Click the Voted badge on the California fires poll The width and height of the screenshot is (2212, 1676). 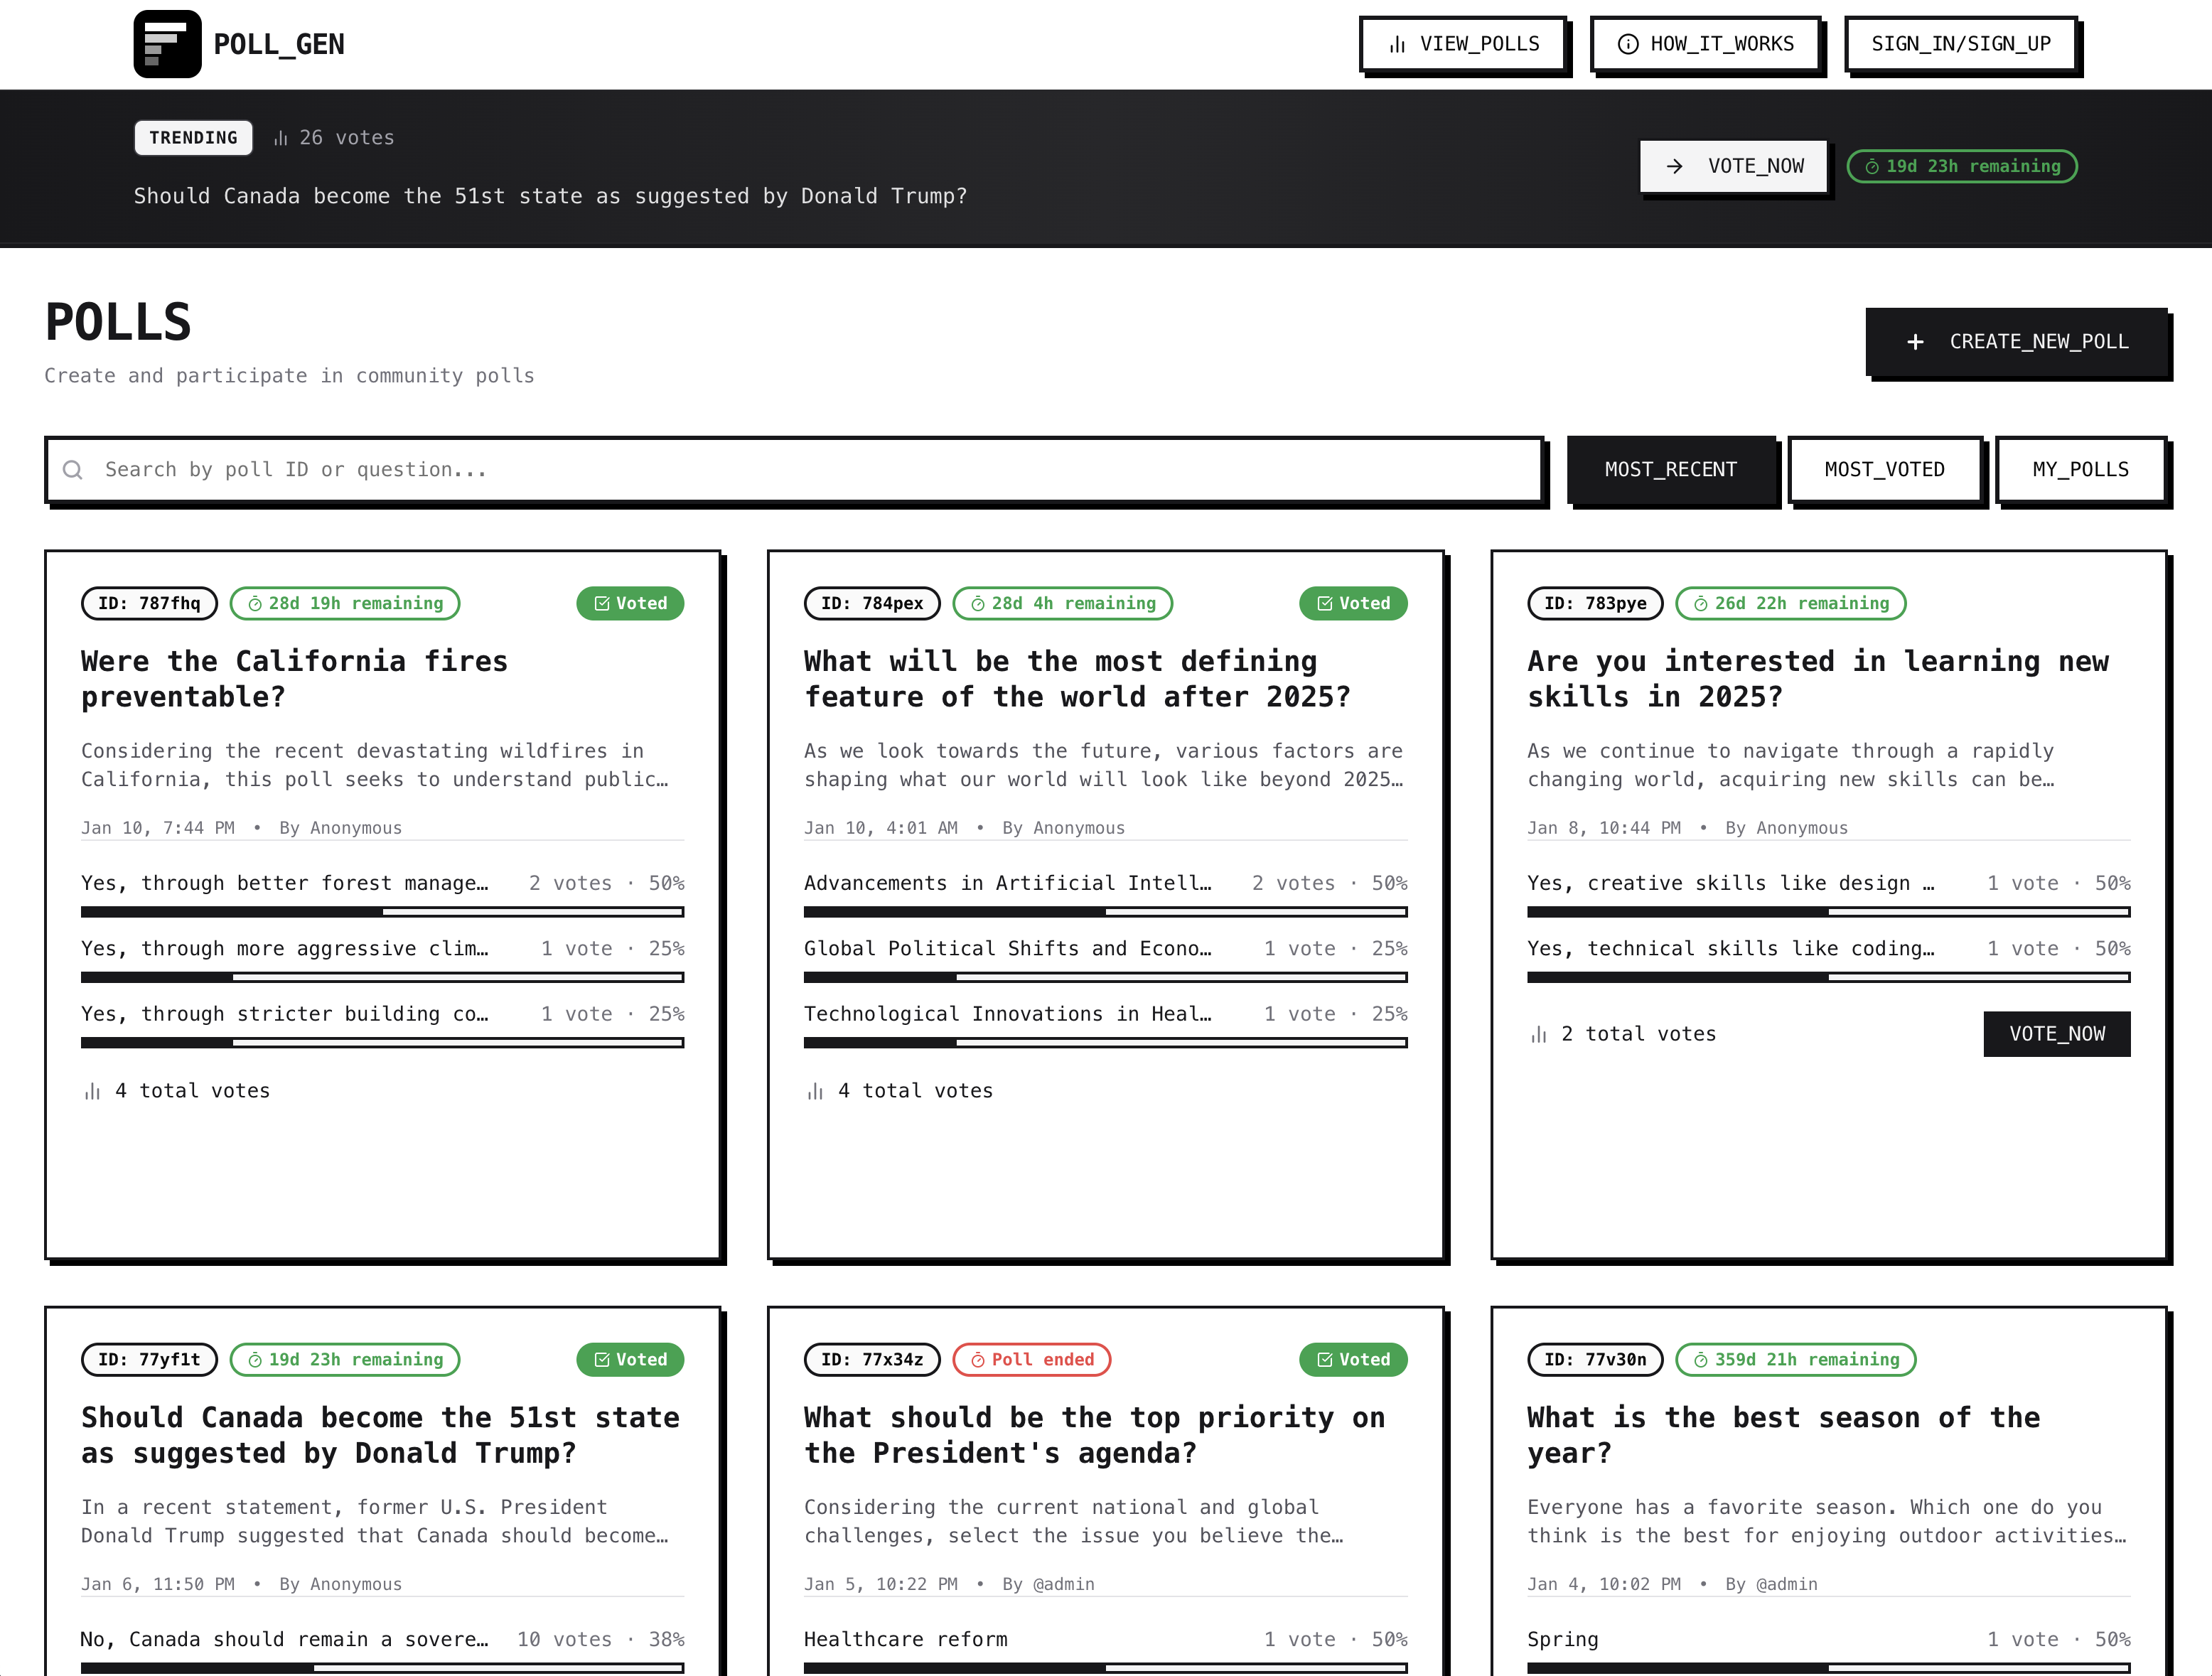point(630,603)
